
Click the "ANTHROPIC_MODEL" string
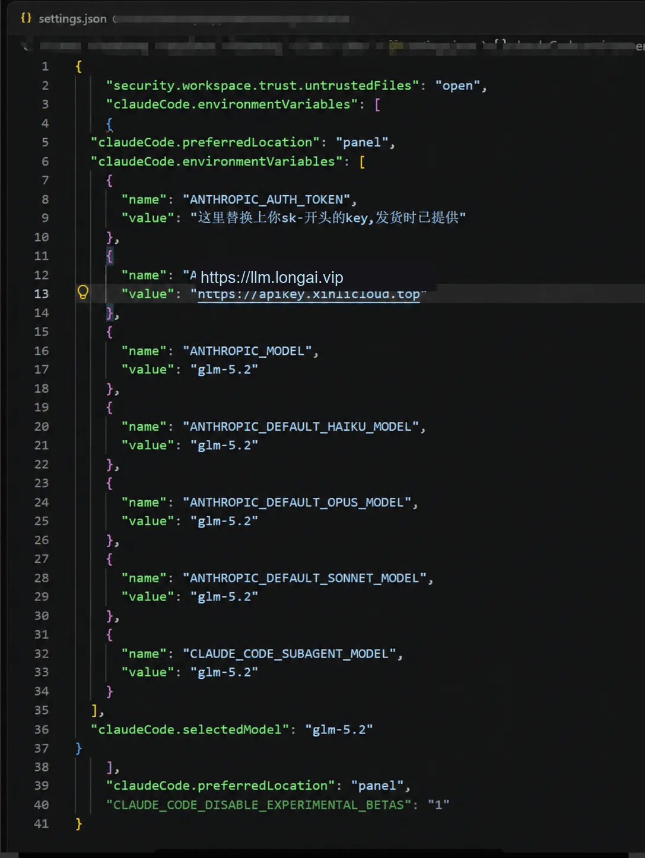tap(247, 351)
